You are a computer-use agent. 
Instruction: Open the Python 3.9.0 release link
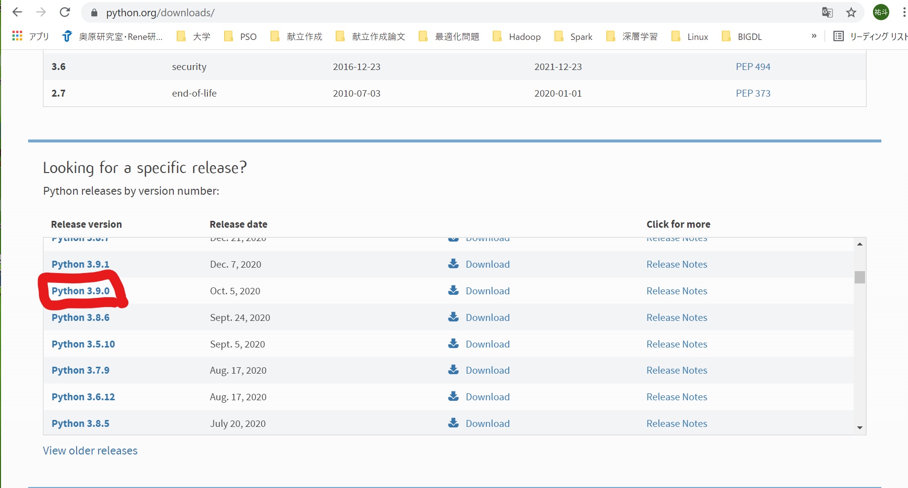tap(80, 291)
